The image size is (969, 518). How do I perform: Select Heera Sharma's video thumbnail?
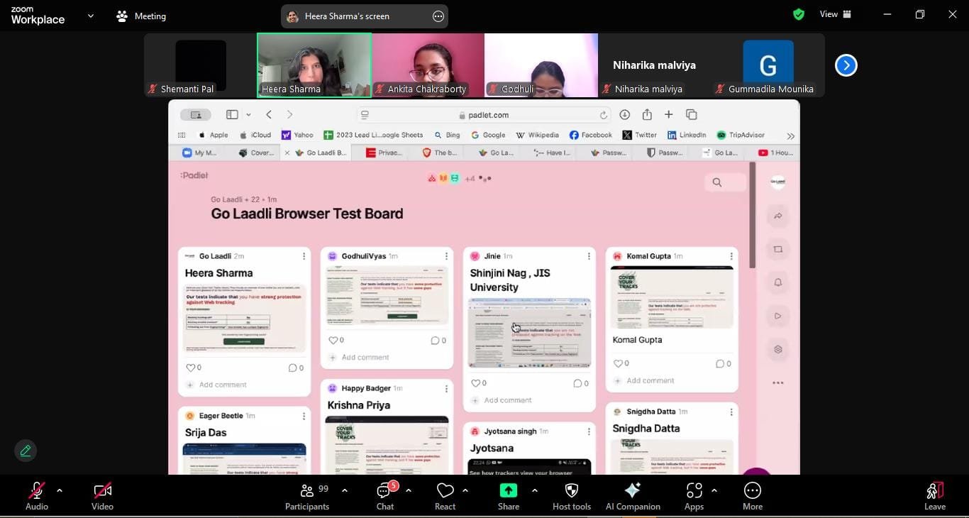[314, 65]
